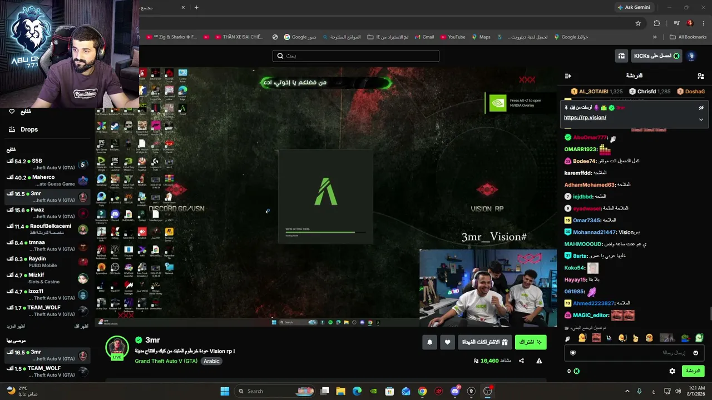This screenshot has height=400, width=712.
Task: Click the MAGIC_editor username in chat
Action: pyautogui.click(x=591, y=315)
